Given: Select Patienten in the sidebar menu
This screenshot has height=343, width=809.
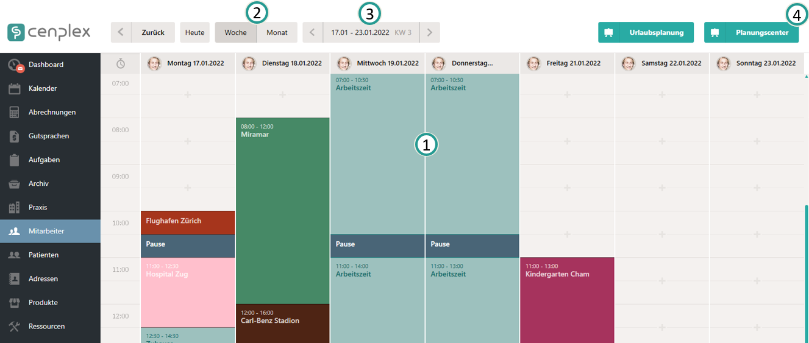Looking at the screenshot, I should [x=43, y=255].
